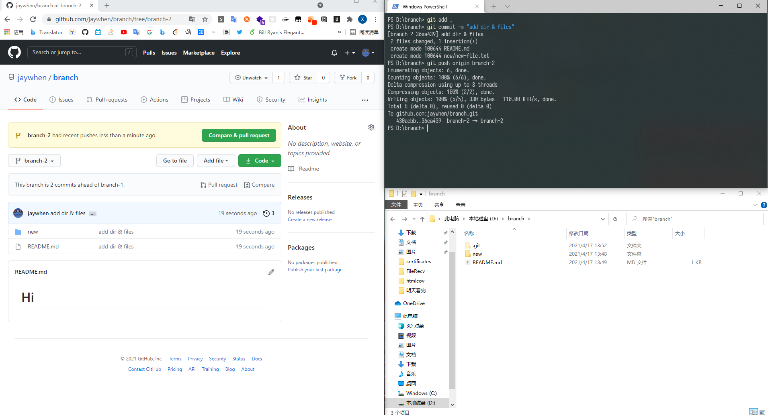768x415 pixels.
Task: Open the branch-2 branch selector
Action: 34,161
